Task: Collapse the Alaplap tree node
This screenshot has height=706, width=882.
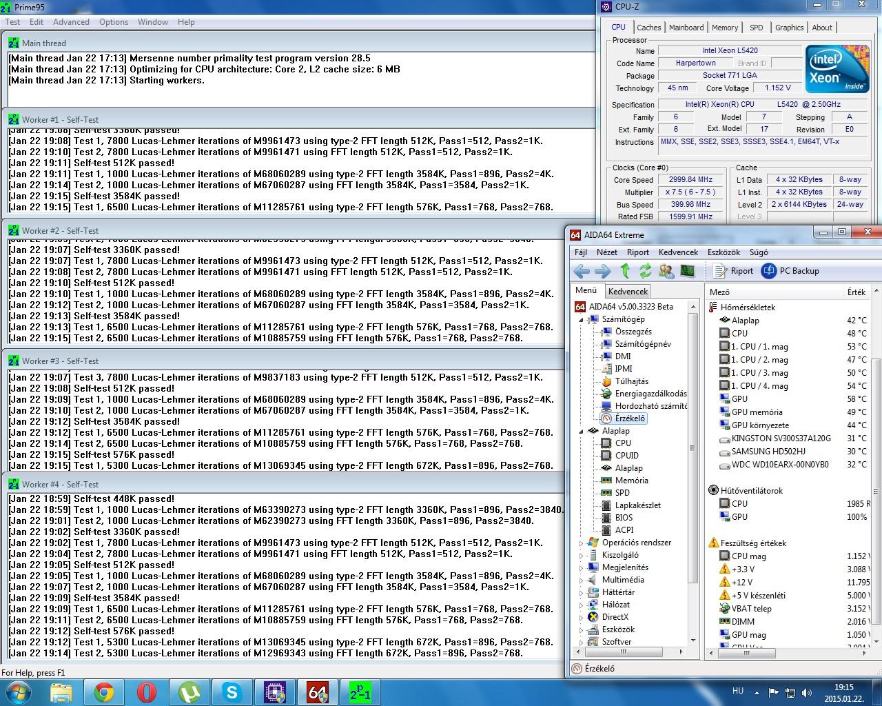Action: pyautogui.click(x=581, y=431)
